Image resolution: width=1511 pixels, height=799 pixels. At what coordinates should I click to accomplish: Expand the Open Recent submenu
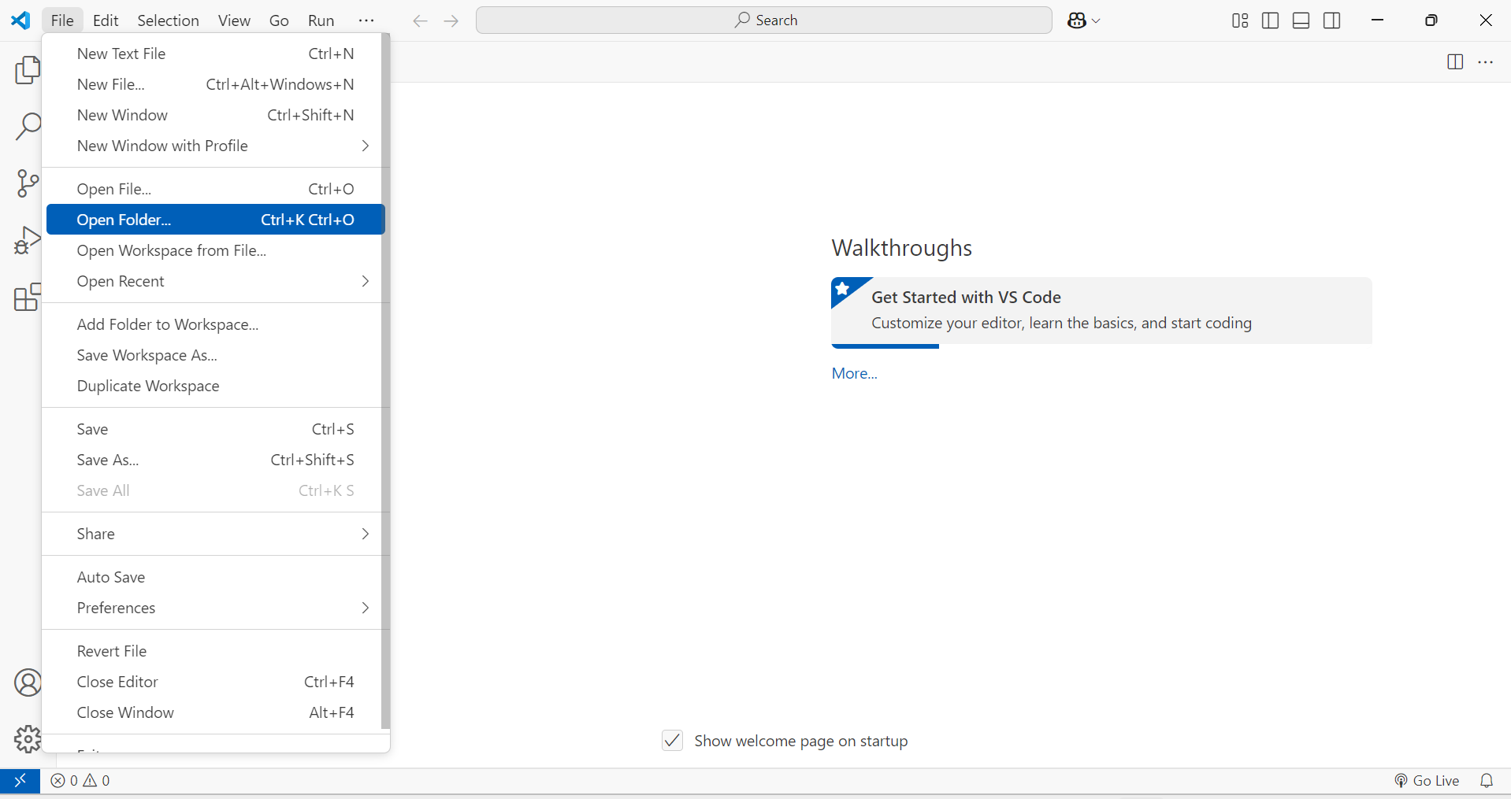[x=365, y=281]
